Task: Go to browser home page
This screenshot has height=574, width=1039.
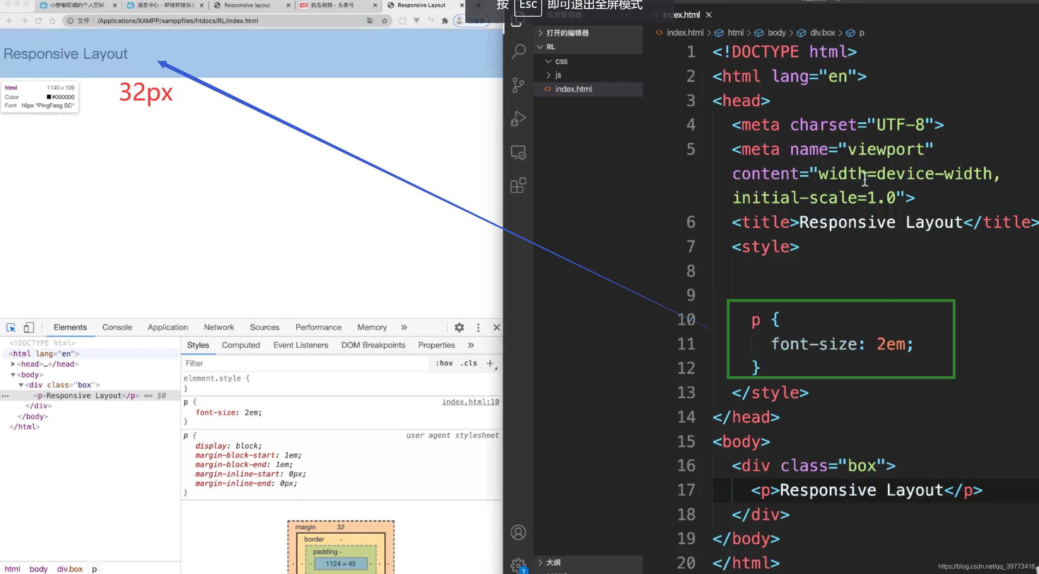Action: click(53, 21)
